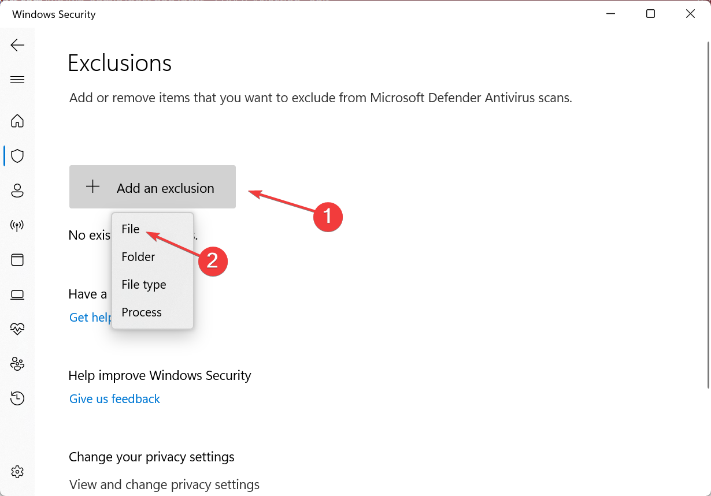
Task: Open Protection history in sidebar
Action: [17, 398]
